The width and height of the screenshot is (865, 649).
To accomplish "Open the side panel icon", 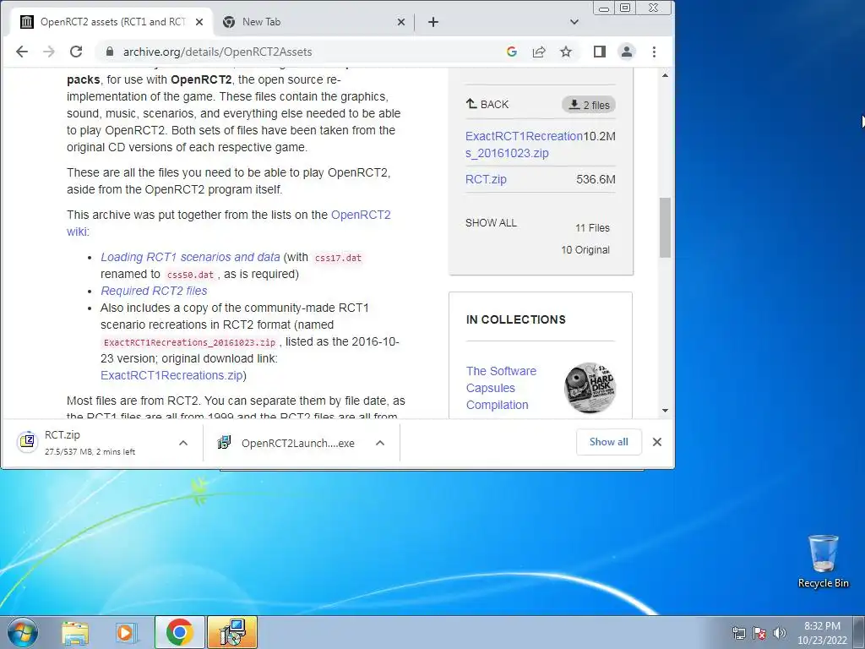I will 600,52.
